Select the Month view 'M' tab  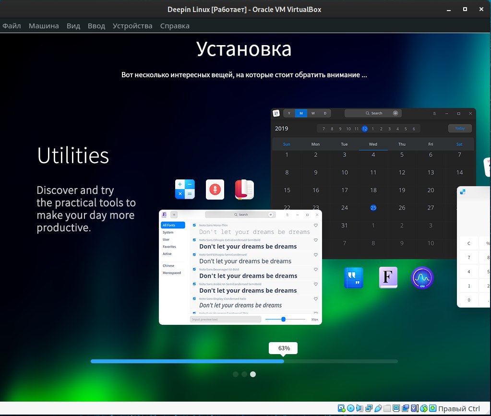point(301,113)
